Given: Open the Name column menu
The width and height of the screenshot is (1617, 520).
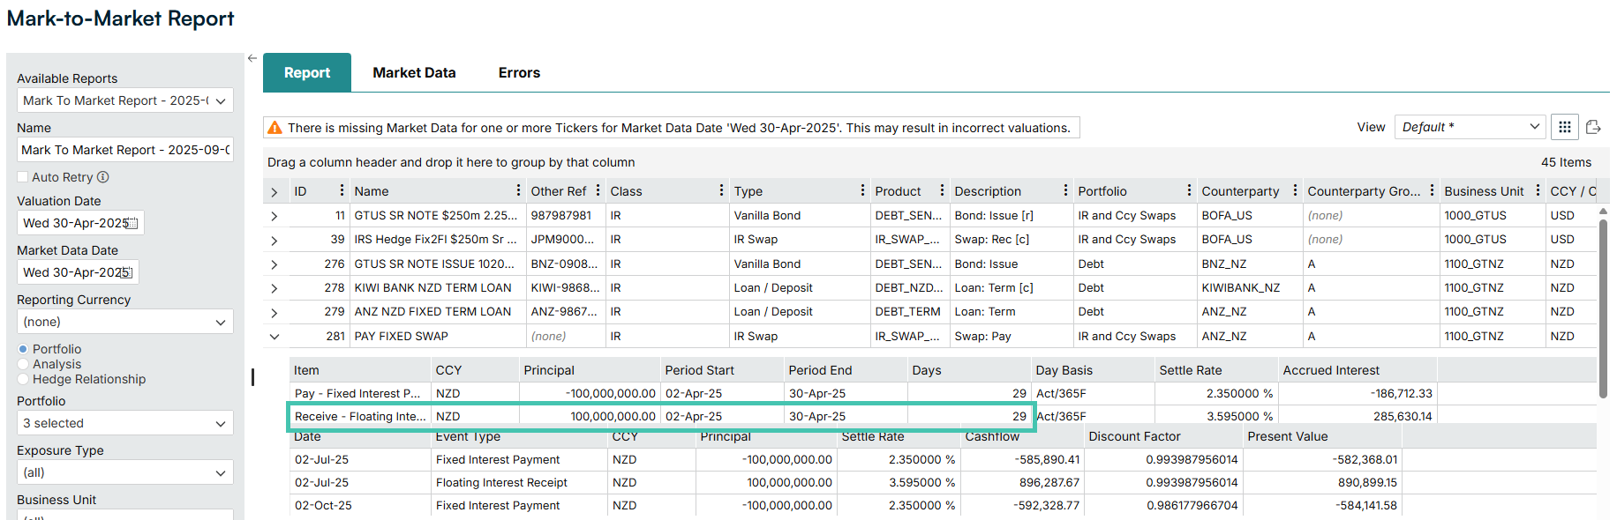Looking at the screenshot, I should 518,190.
